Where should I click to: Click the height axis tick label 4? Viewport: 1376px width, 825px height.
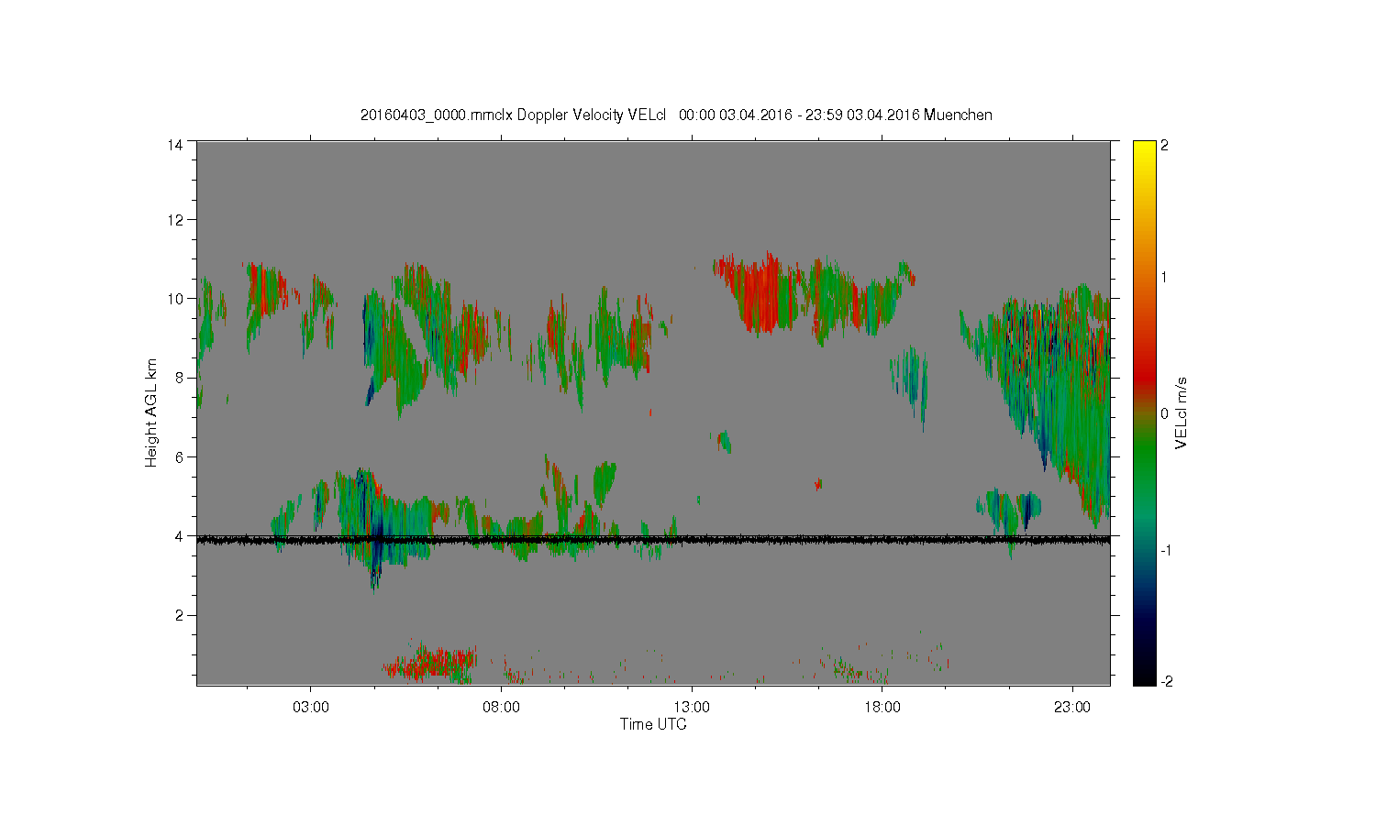178,536
